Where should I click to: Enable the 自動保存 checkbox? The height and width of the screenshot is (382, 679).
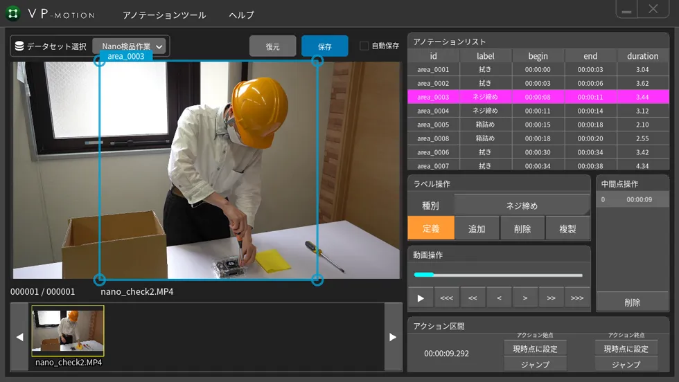(x=364, y=46)
